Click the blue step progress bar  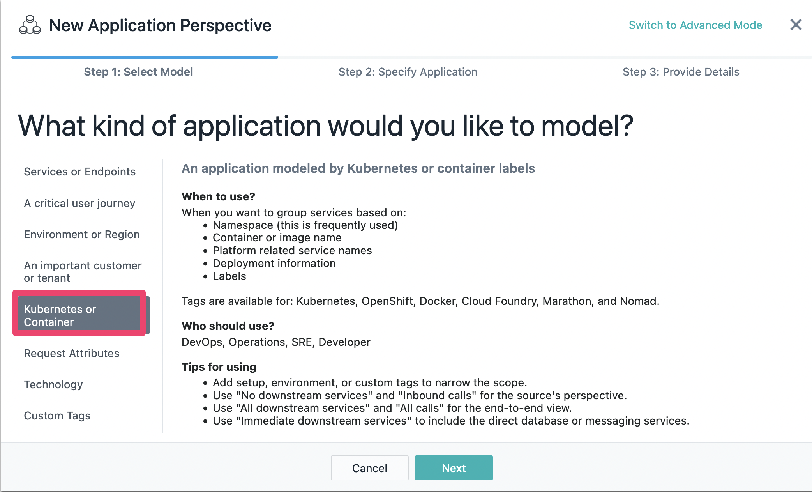pyautogui.click(x=145, y=57)
